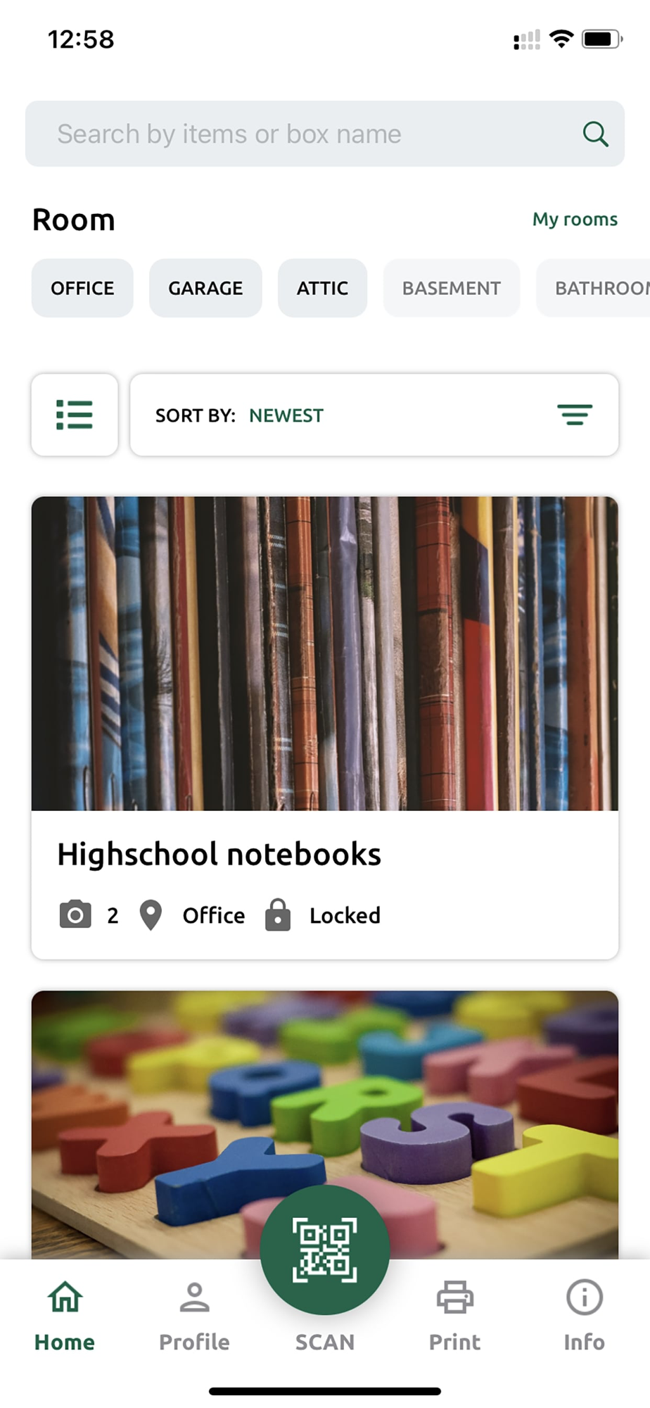Tap the green QR code scan button

tap(325, 1250)
